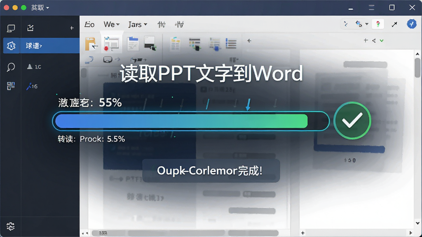Screen dimensions: 422x237
Task: Select the 16 sidebar entry
Action: click(32, 86)
